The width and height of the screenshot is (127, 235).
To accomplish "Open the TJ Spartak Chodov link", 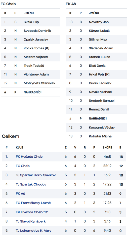I will click(31, 184).
